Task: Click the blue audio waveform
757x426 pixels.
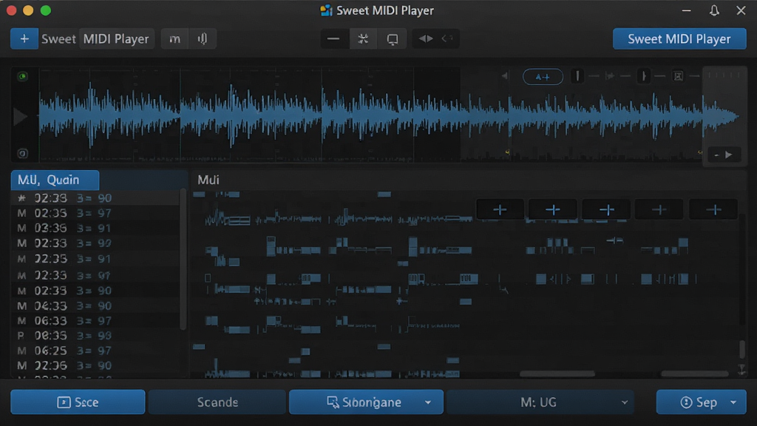Action: [x=389, y=116]
